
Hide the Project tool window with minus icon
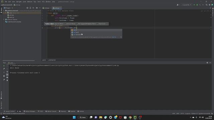coord(40,8)
